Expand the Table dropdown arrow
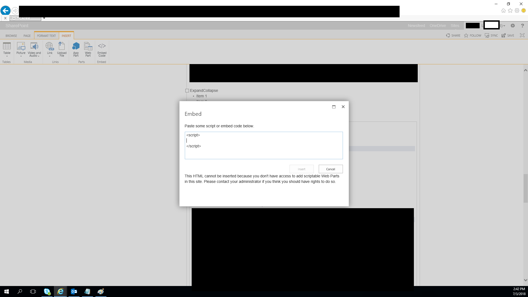528x297 pixels. (7, 56)
